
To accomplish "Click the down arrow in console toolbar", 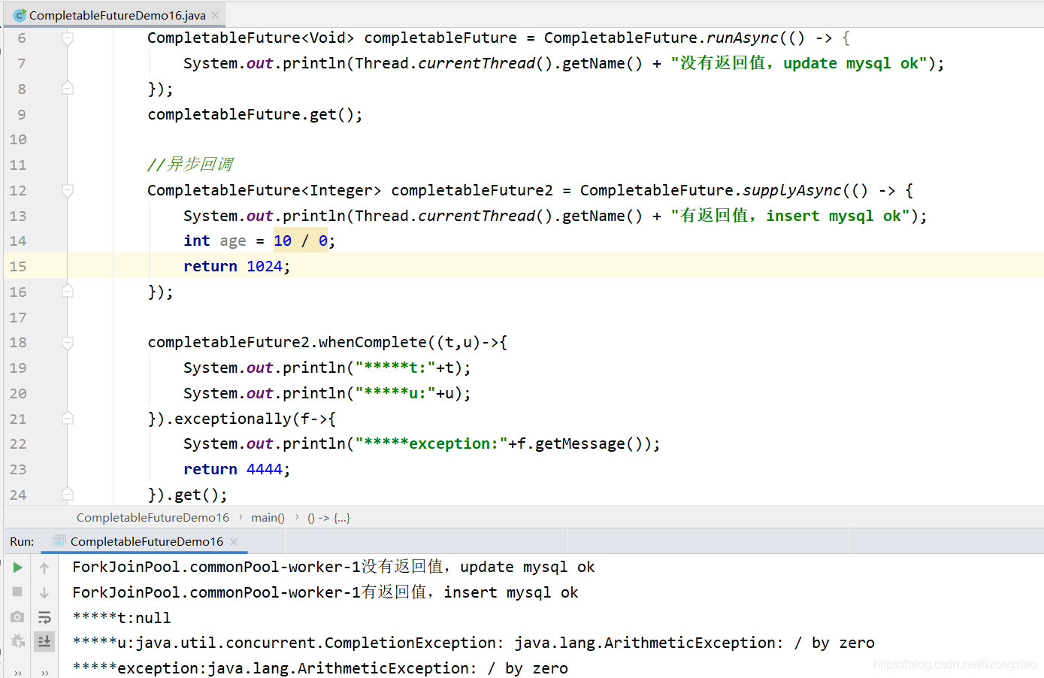I will (44, 593).
